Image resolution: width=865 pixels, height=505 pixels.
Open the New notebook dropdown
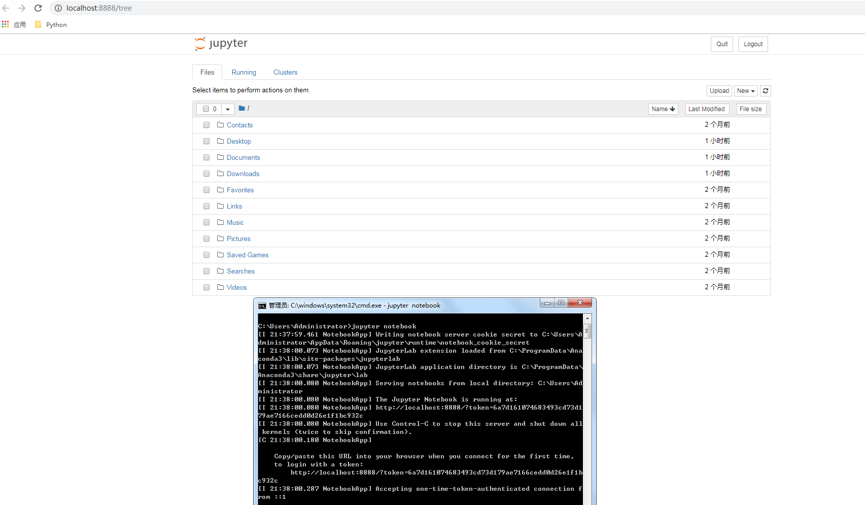point(746,91)
